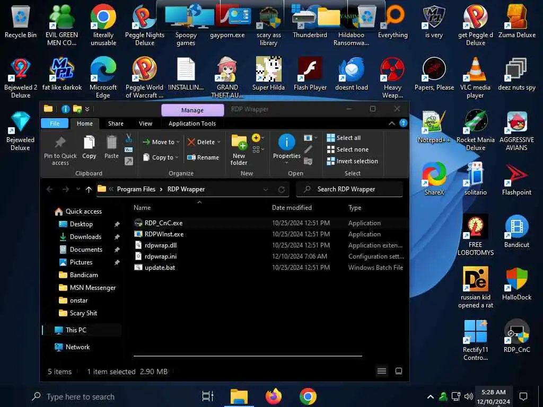Viewport: 543px width, 407px height.
Task: Select This PC in the navigation pane
Action: 76,330
